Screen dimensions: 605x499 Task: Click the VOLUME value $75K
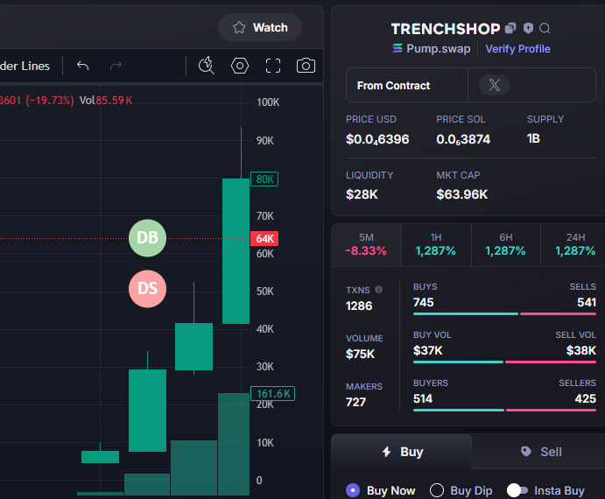click(360, 354)
